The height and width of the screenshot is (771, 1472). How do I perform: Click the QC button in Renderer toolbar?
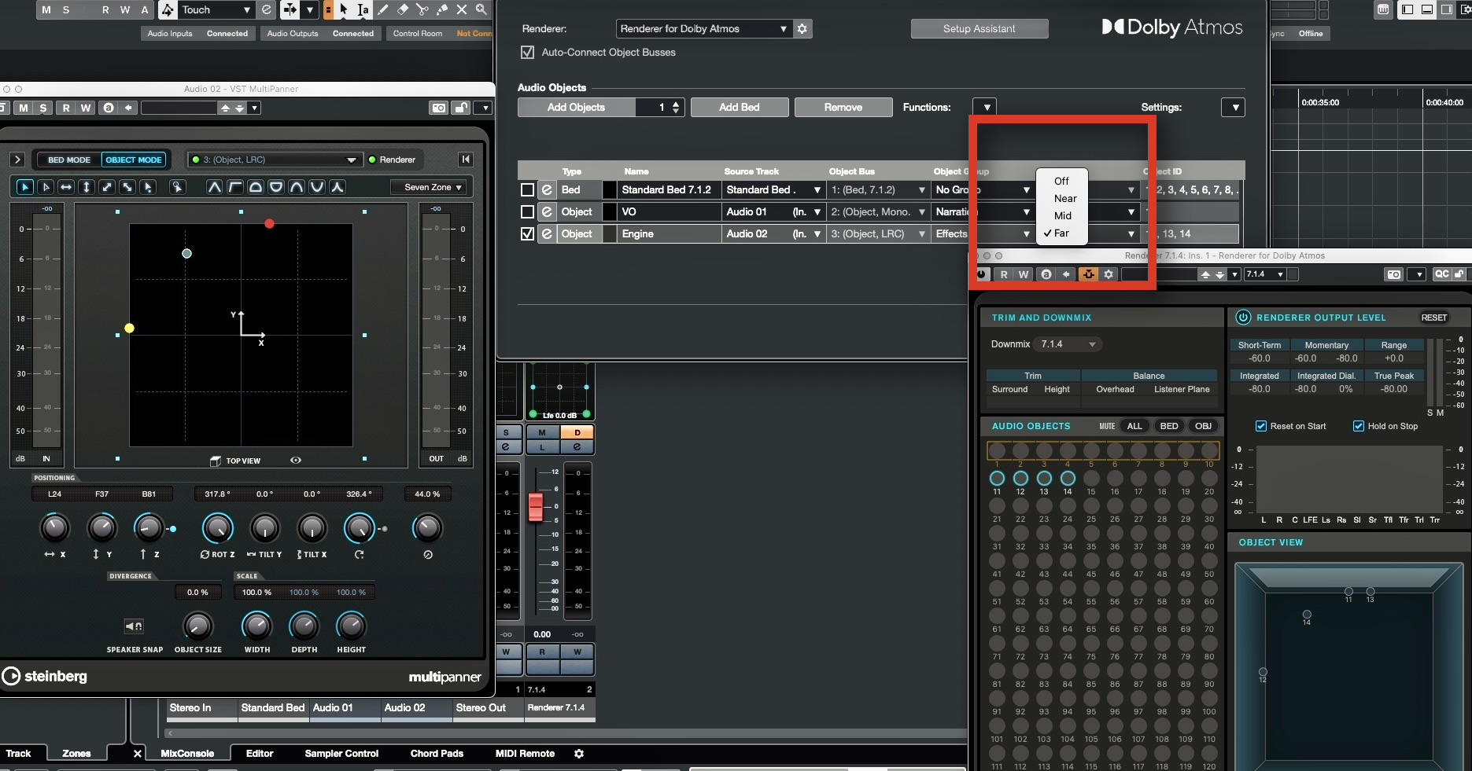coord(1441,274)
